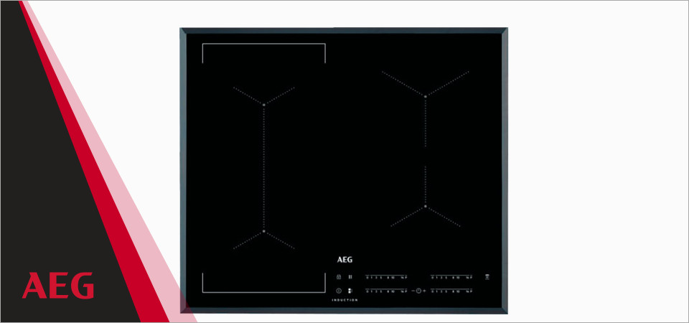Viewport: 689px width, 323px height.
Task: Click the top bracket of the bridge zone
Action: point(263,45)
